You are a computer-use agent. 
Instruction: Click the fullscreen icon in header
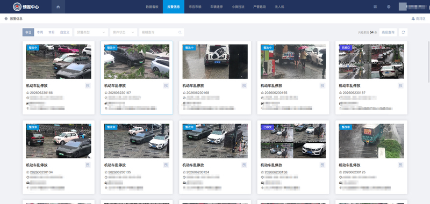[375, 7]
